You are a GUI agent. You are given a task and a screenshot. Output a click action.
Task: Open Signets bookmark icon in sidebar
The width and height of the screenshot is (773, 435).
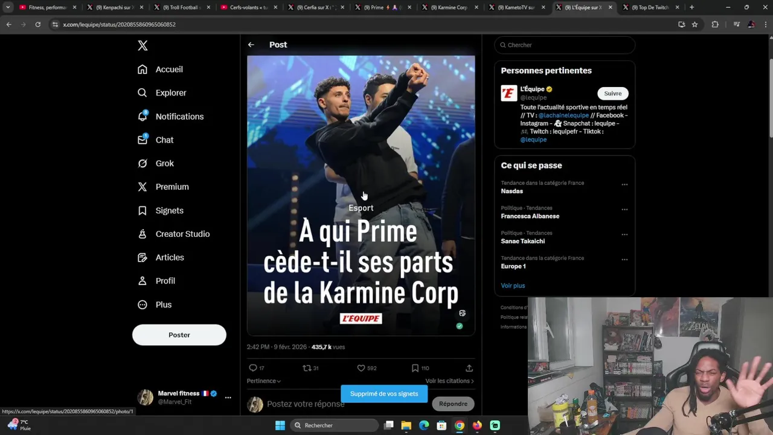143,210
